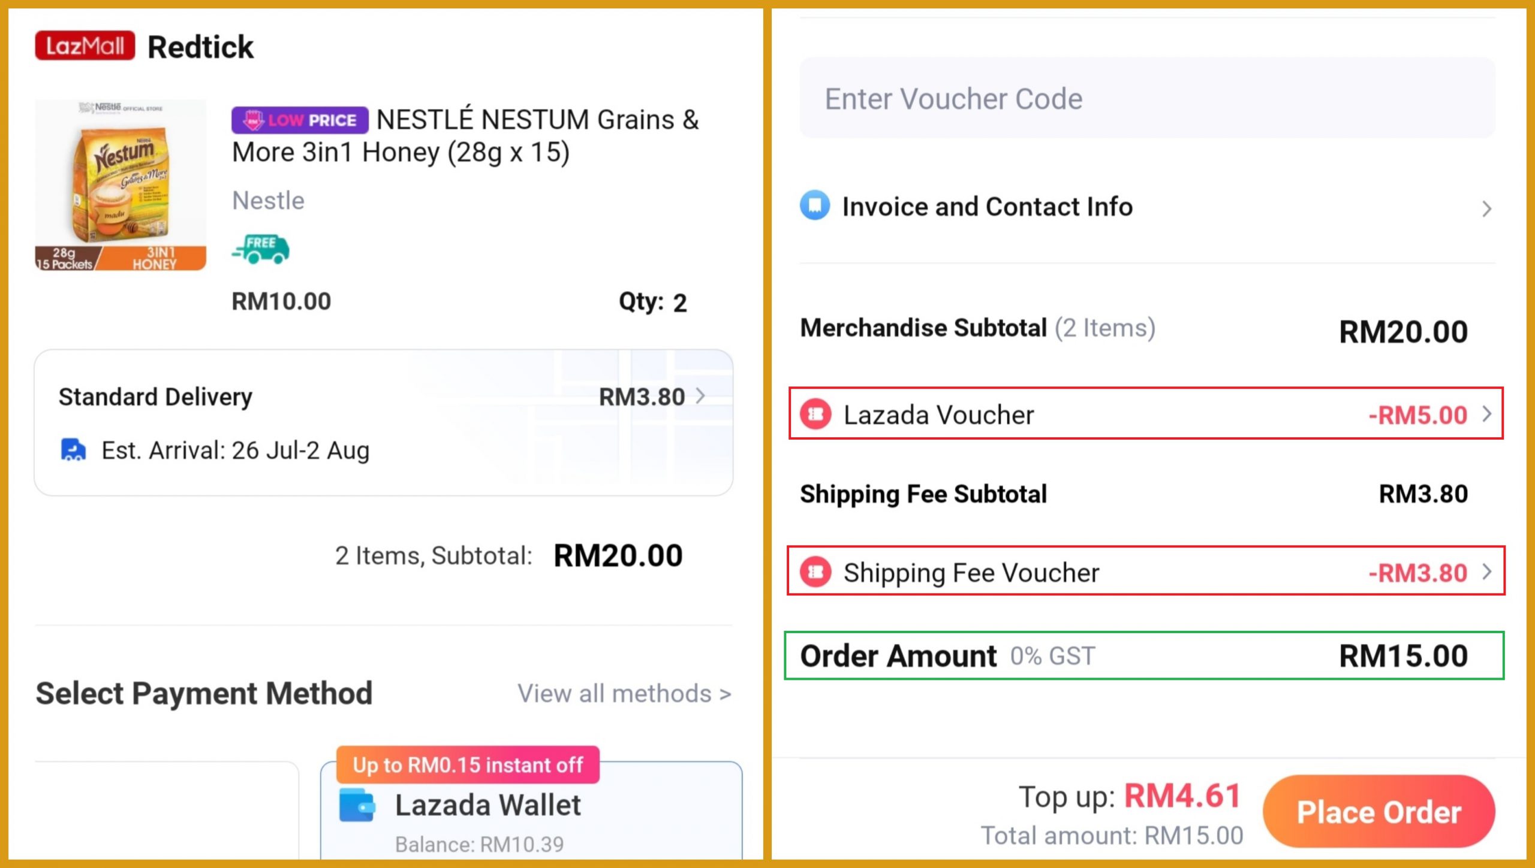Click the Enter Voucher Code field
Viewport: 1535px width, 868px height.
pos(1146,98)
